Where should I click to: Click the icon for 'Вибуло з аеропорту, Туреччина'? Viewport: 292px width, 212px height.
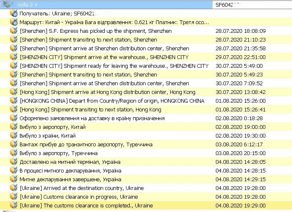click(14, 153)
